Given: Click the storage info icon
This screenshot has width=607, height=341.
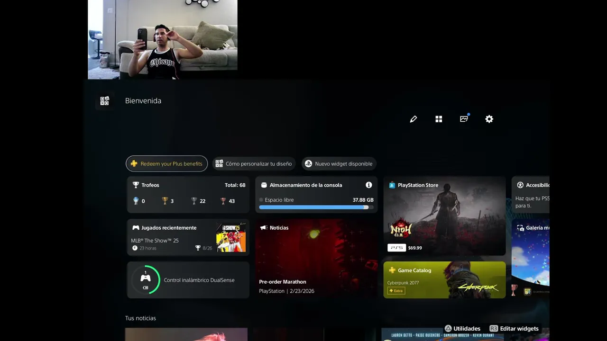Looking at the screenshot, I should (368, 185).
